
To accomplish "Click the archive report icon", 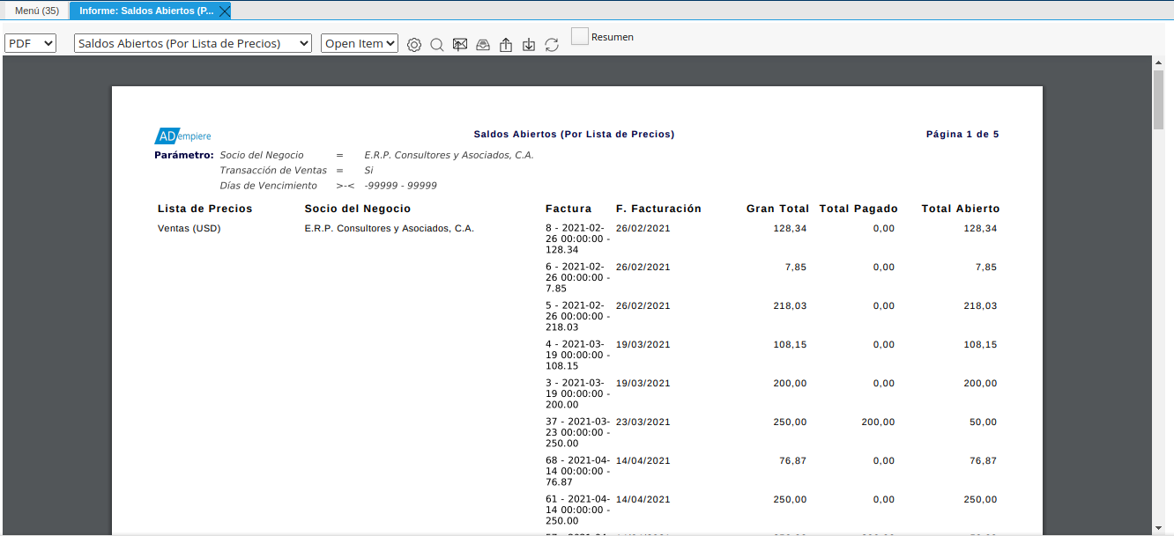I will pos(483,45).
